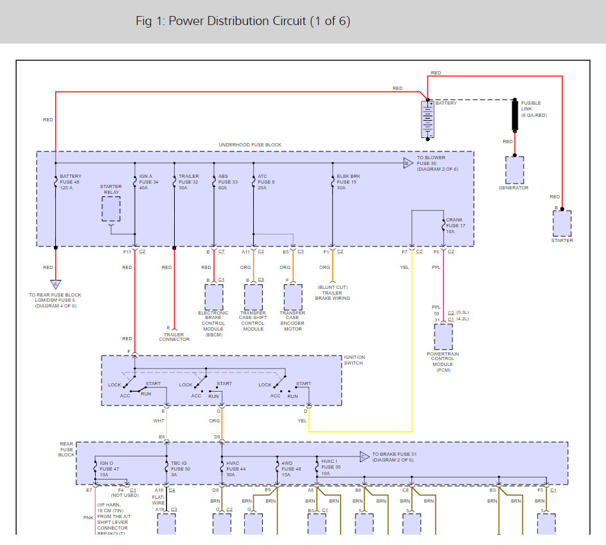The width and height of the screenshot is (606, 545).
Task: Select the Transfer Case Encoder Motor box
Action: click(x=293, y=297)
